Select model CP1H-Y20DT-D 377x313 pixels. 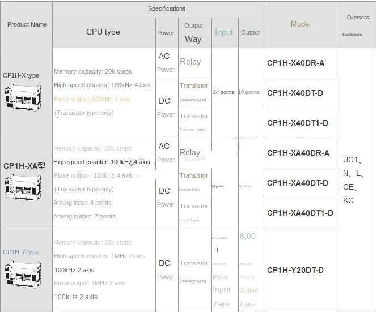pyautogui.click(x=295, y=270)
